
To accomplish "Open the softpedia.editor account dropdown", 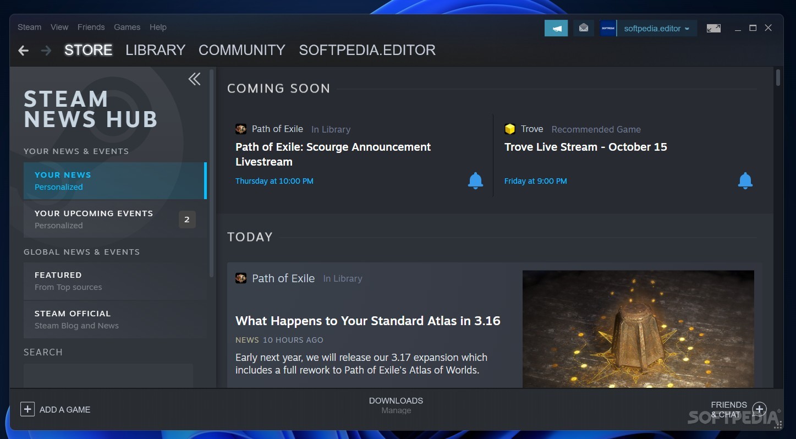I will coord(656,28).
